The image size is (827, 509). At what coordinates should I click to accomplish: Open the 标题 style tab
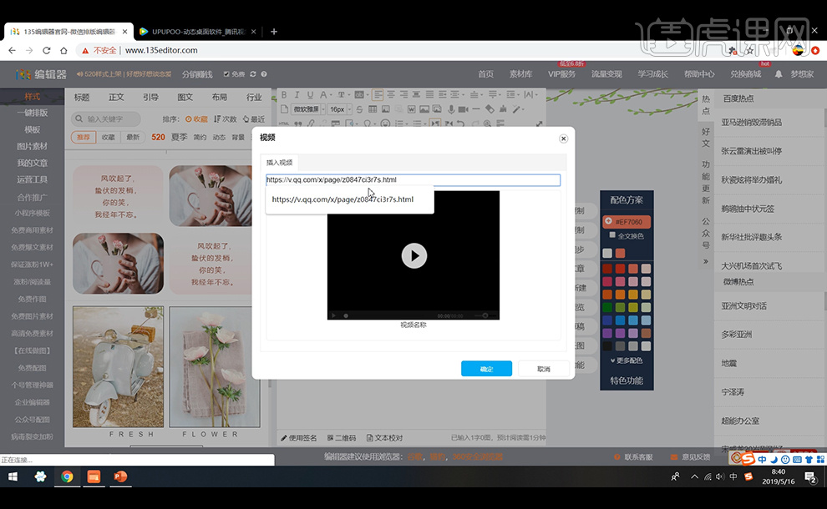pyautogui.click(x=82, y=97)
